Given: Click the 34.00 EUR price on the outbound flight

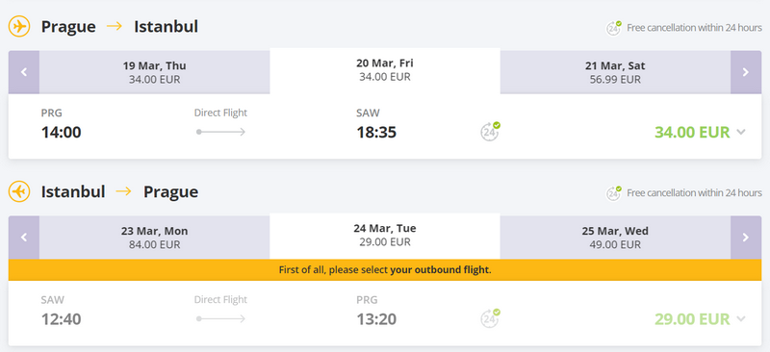Looking at the screenshot, I should [692, 133].
